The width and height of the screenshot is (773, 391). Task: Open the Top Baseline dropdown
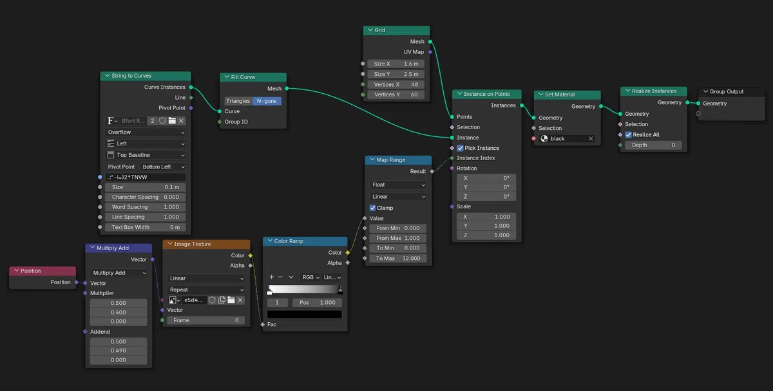146,155
